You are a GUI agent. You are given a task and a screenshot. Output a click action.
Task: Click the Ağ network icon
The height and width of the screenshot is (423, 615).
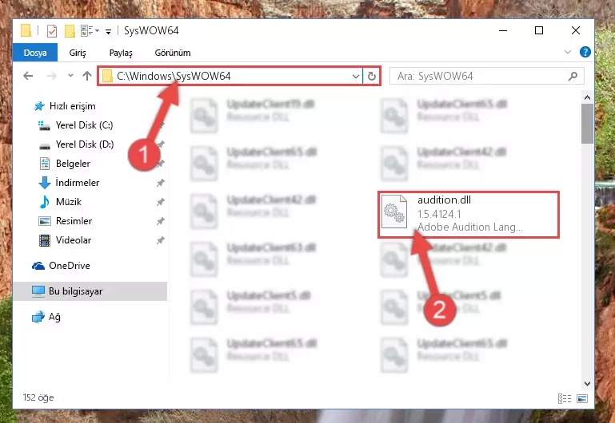[38, 317]
